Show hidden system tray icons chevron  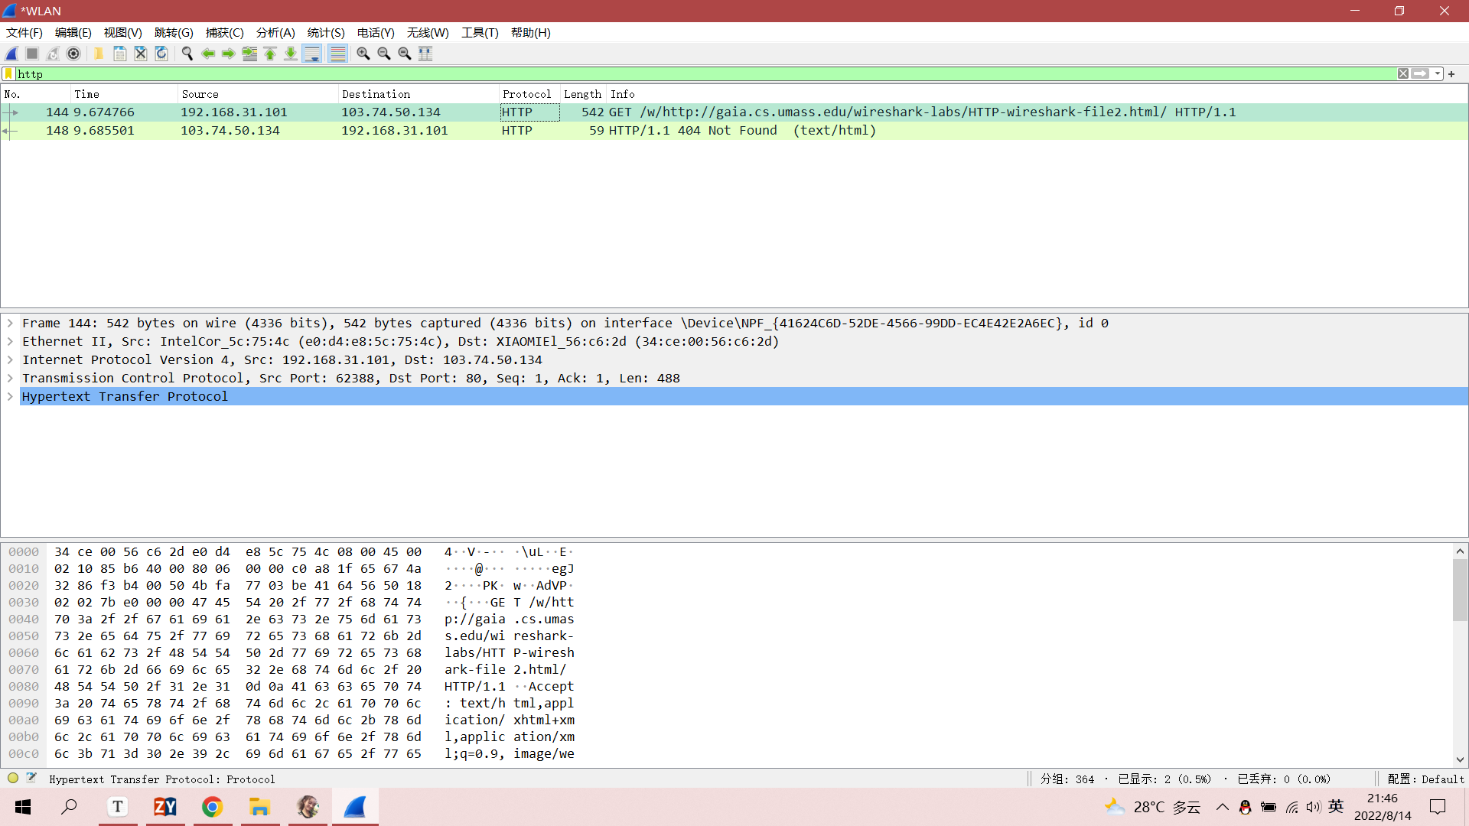pyautogui.click(x=1222, y=807)
